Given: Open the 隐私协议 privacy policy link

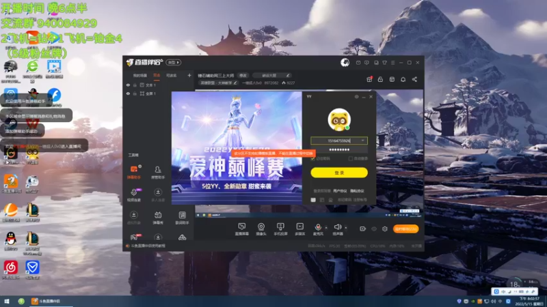Looking at the screenshot, I should (x=357, y=191).
